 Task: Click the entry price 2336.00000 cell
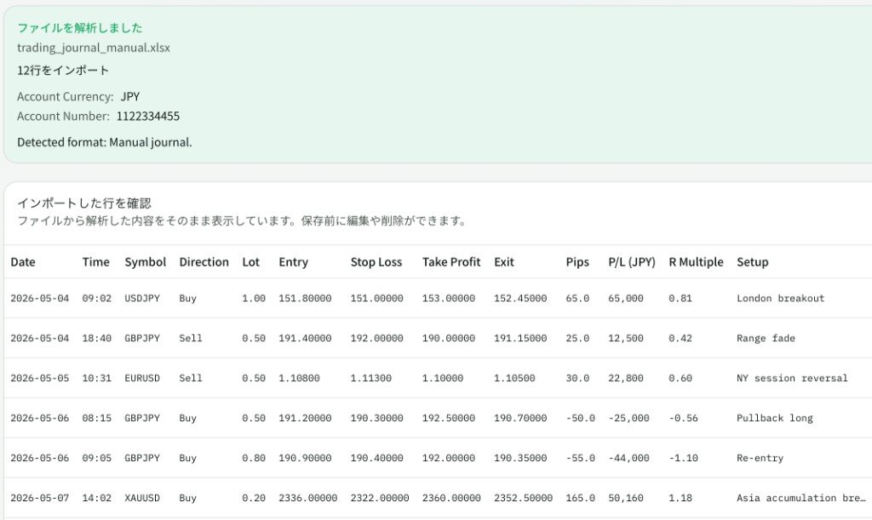pyautogui.click(x=307, y=499)
